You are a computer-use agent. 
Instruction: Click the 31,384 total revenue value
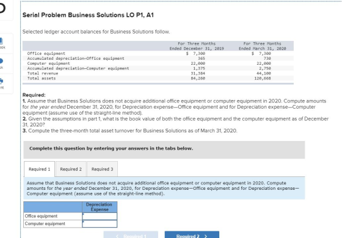(x=198, y=73)
